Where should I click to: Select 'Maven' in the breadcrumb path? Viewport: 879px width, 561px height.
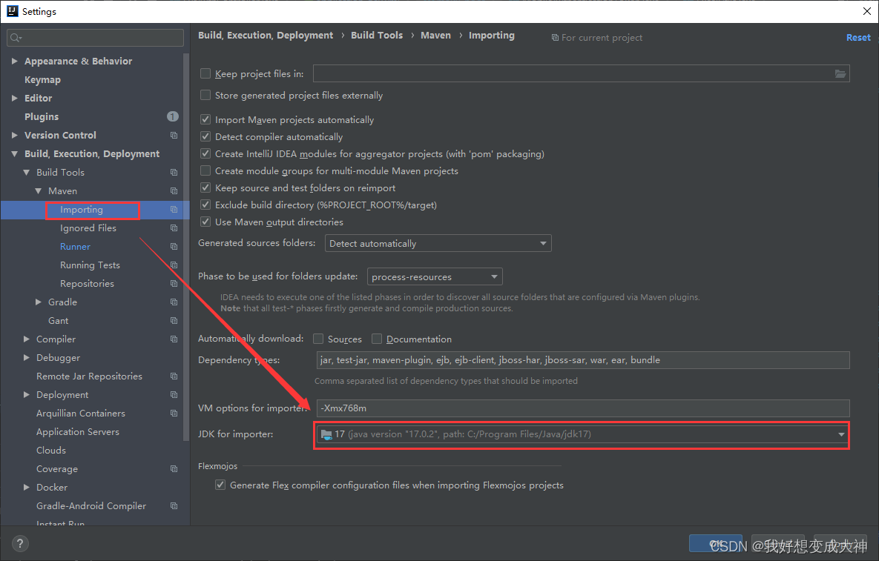point(435,35)
